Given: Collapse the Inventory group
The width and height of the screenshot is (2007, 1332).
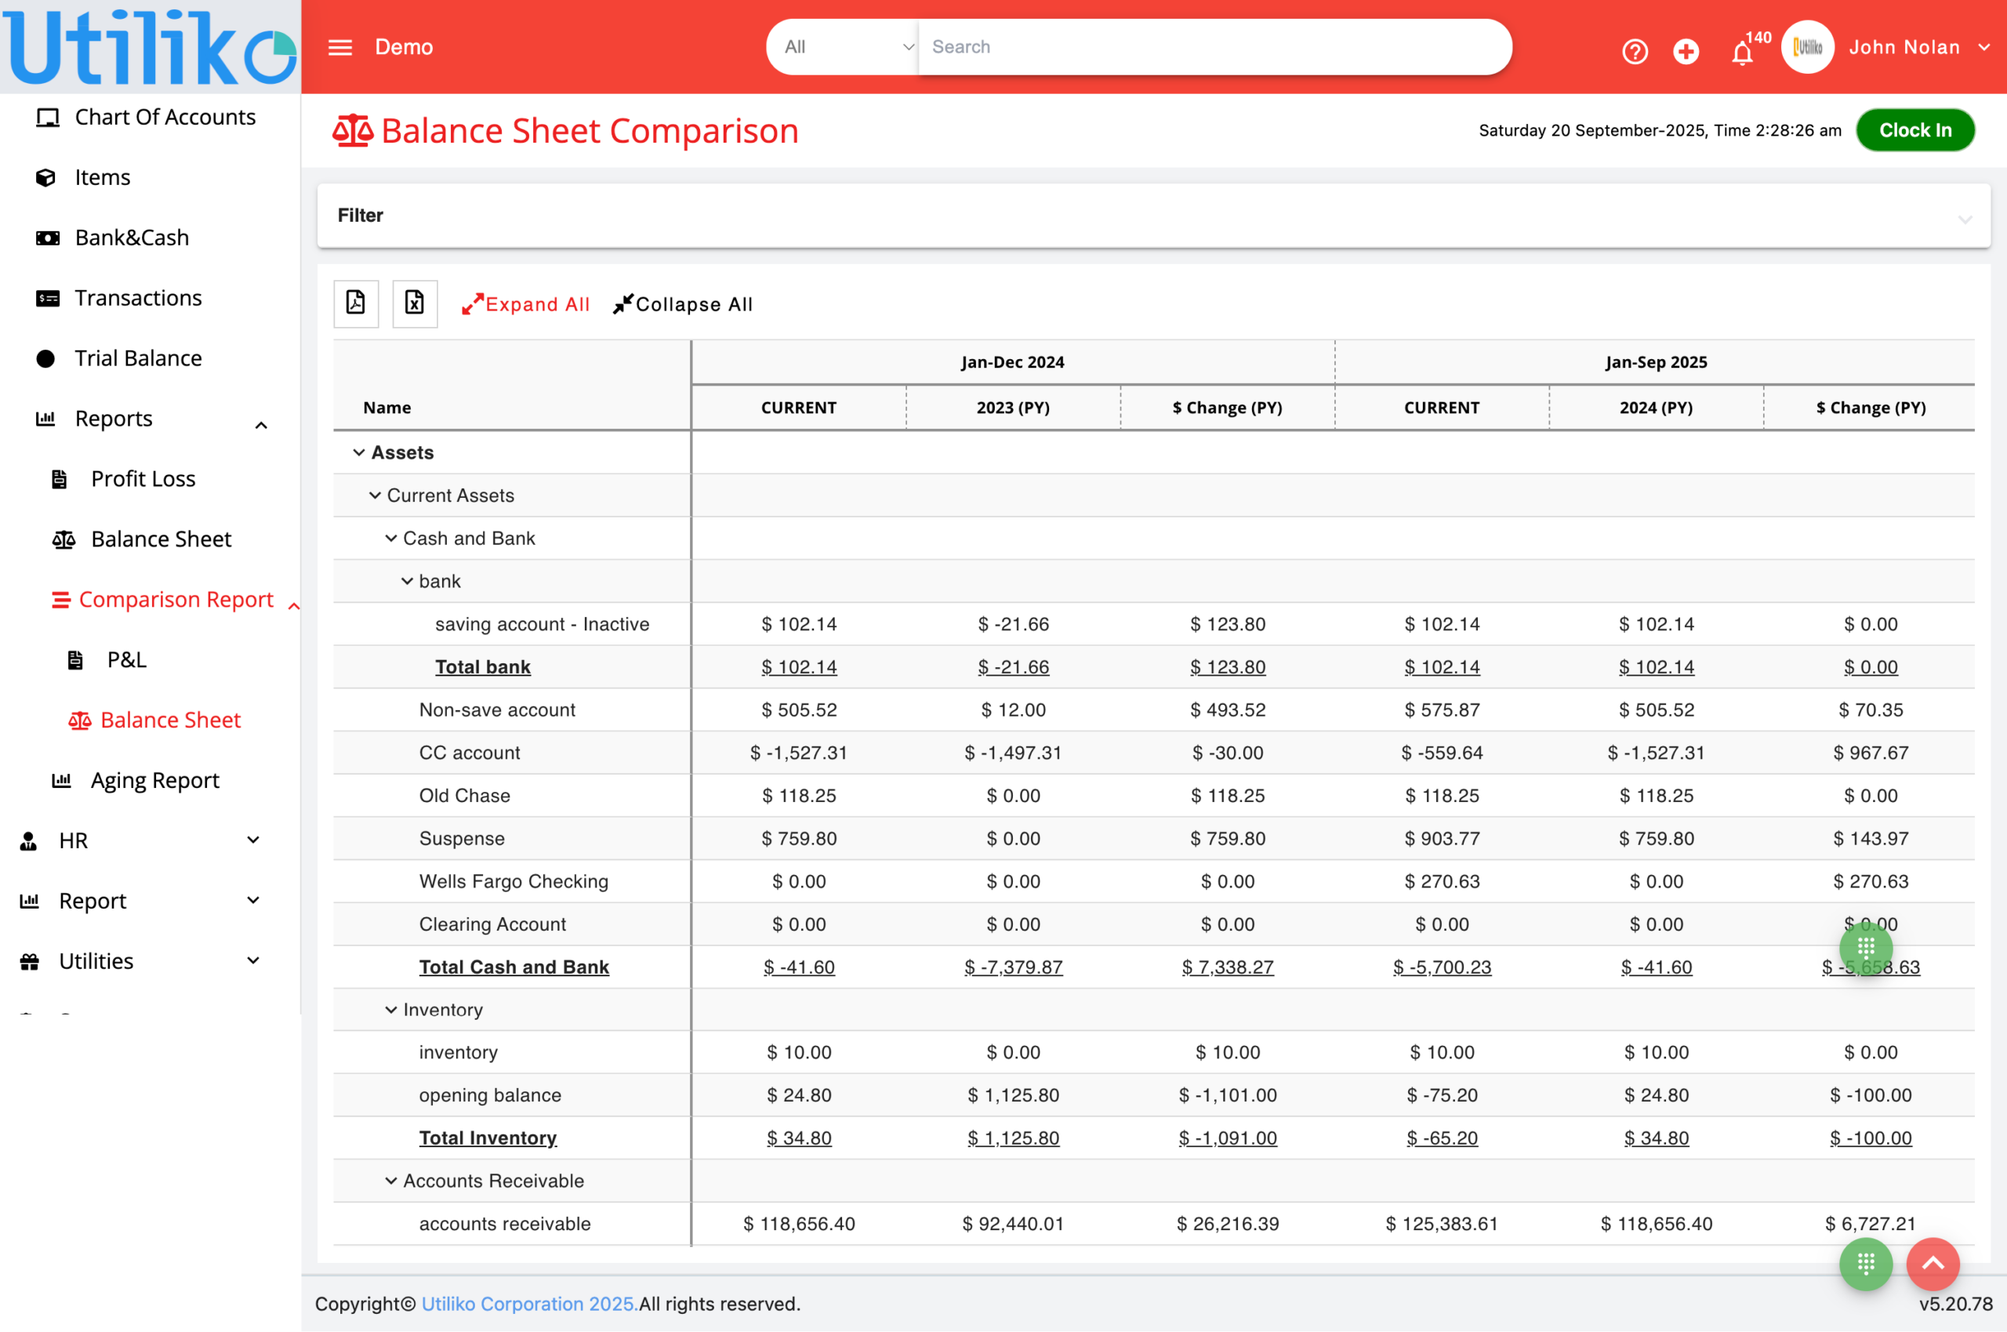Looking at the screenshot, I should pyautogui.click(x=390, y=1009).
